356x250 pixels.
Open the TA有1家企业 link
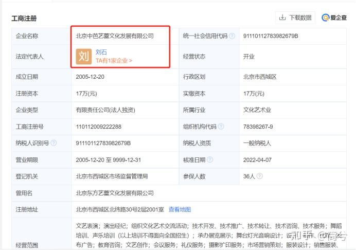(x=114, y=61)
